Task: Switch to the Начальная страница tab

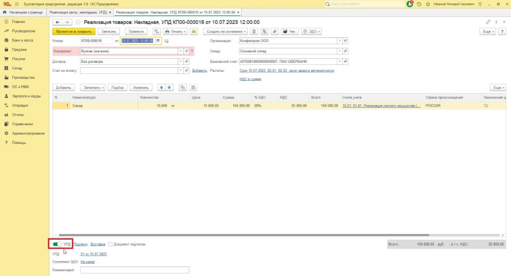Action: 24,12
